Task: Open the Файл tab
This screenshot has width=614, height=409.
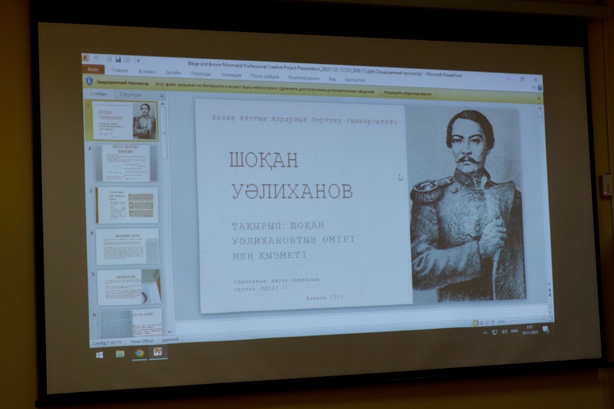Action: click(x=93, y=69)
